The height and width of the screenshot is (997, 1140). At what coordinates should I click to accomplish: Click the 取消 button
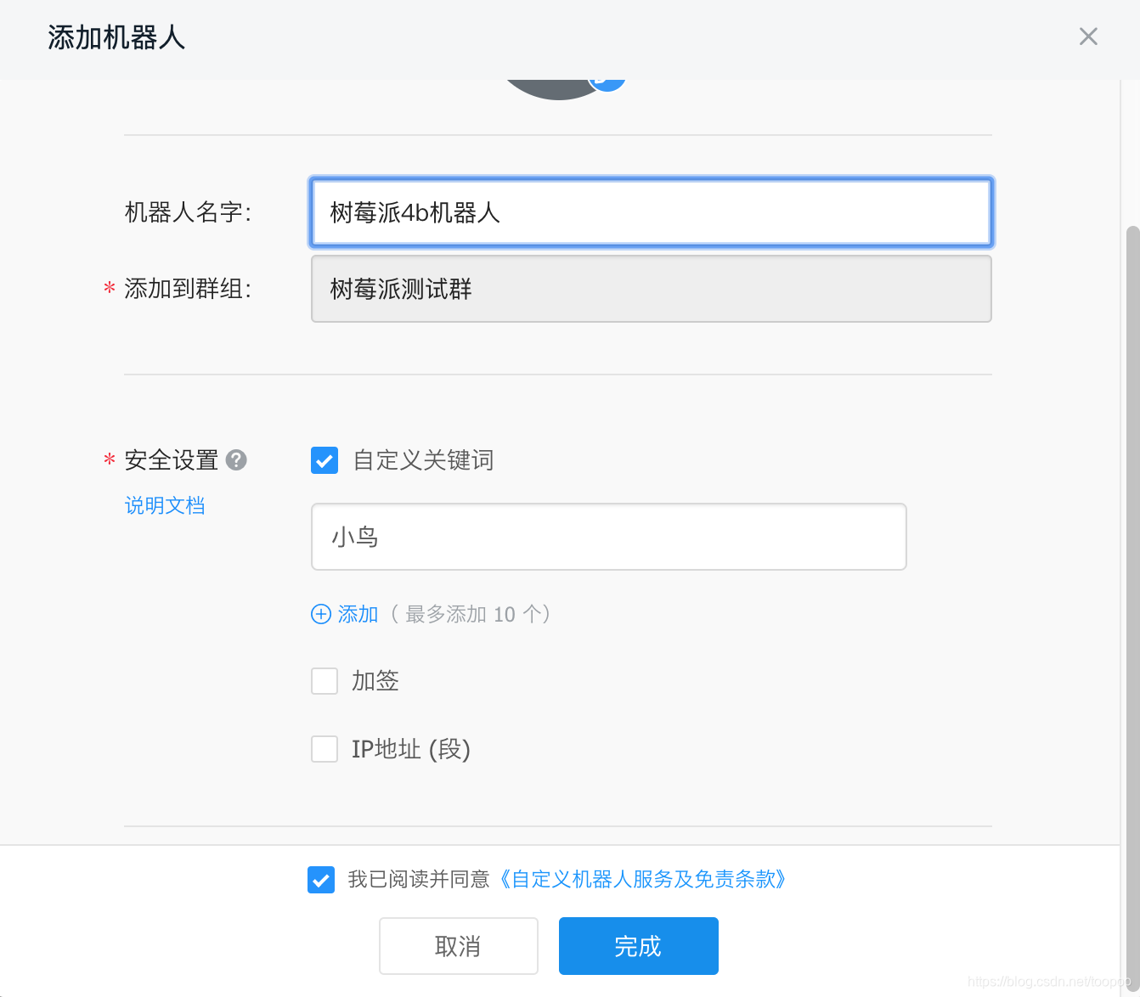[x=459, y=946]
